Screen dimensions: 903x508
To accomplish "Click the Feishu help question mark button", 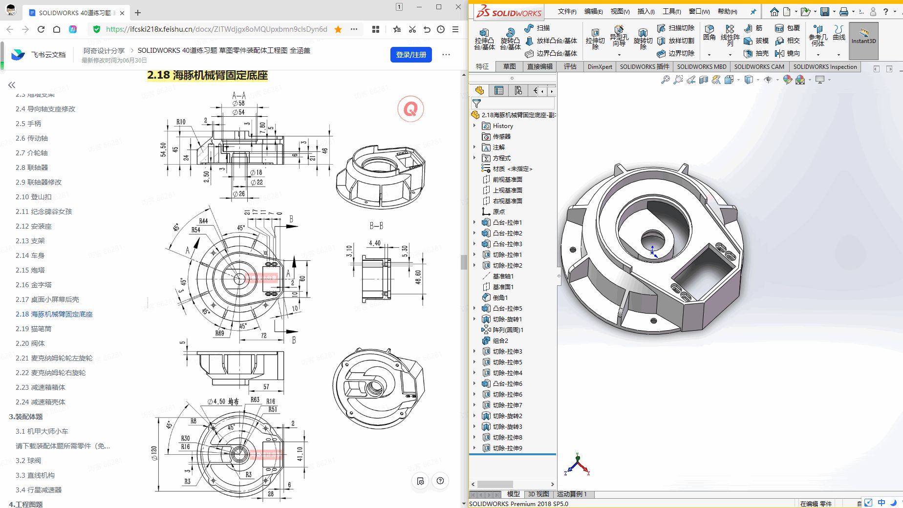I will 440,481.
